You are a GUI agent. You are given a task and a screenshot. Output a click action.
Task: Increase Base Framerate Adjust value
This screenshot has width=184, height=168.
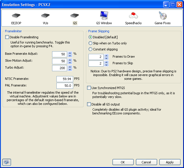pyautogui.click(x=70, y=53)
